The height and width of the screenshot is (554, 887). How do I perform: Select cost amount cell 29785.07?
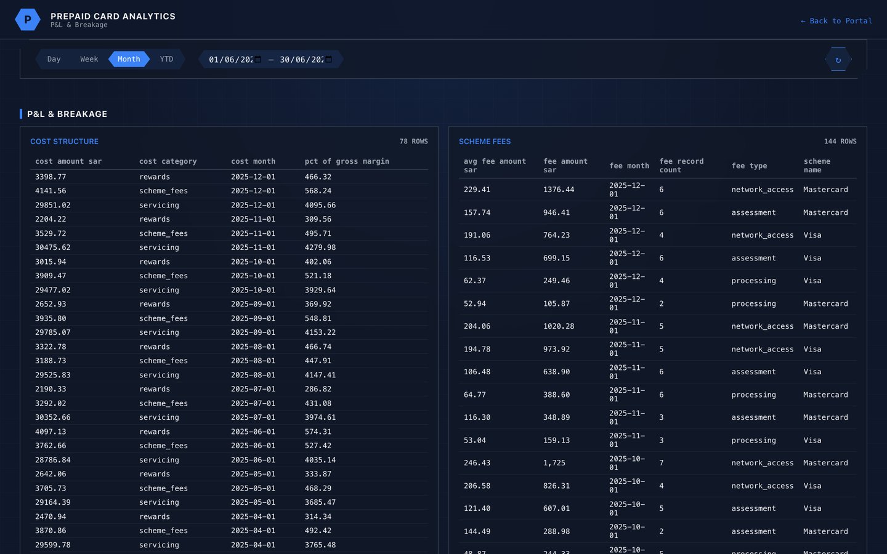(53, 332)
